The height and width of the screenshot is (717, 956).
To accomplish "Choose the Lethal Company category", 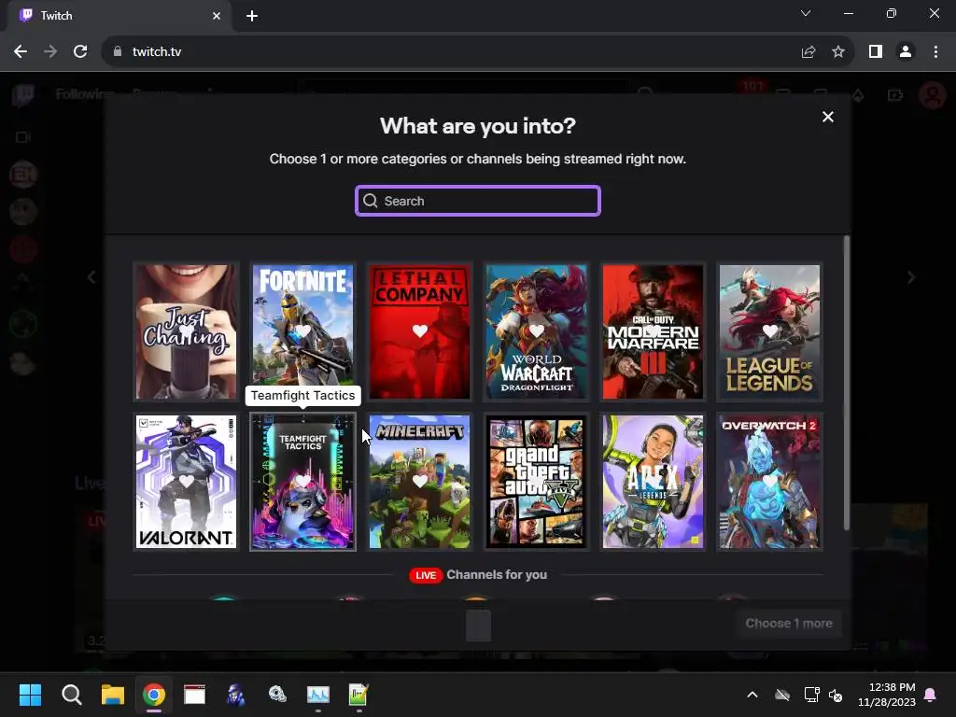I will [x=419, y=331].
